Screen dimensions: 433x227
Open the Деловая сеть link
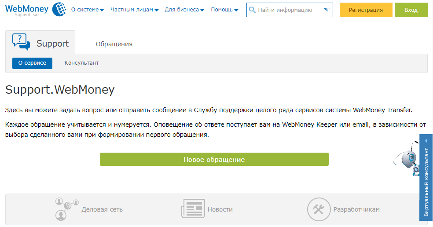click(102, 209)
